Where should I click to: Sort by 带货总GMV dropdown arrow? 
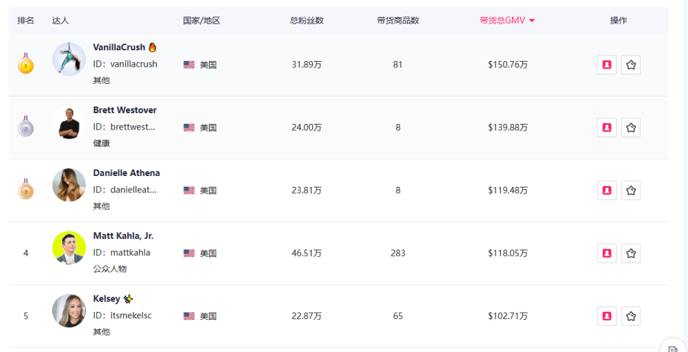[x=532, y=20]
